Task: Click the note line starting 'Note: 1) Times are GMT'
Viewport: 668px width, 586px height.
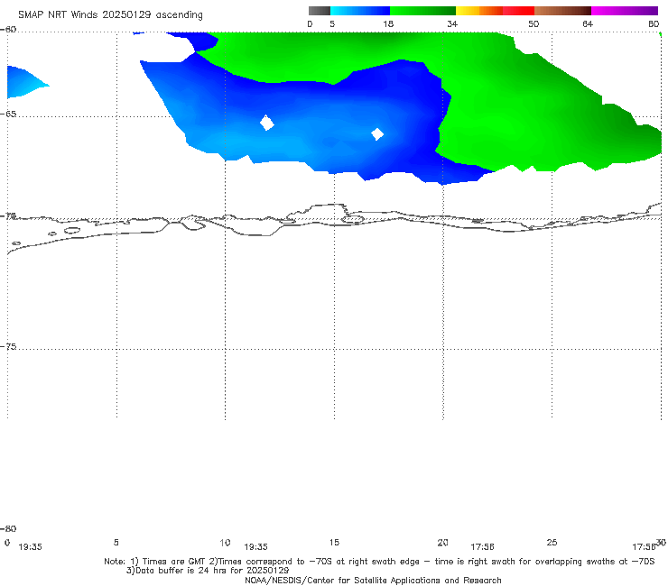Action: coord(379,562)
